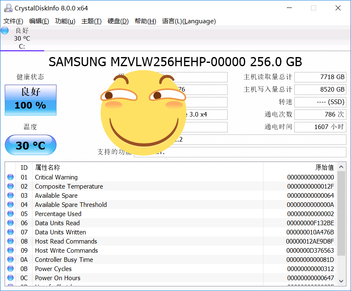Select the Composite Temperature attribute name

click(69, 187)
